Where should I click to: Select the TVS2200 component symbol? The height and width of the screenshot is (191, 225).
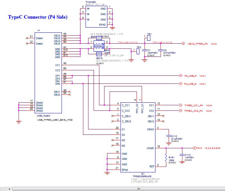pyautogui.click(x=96, y=16)
